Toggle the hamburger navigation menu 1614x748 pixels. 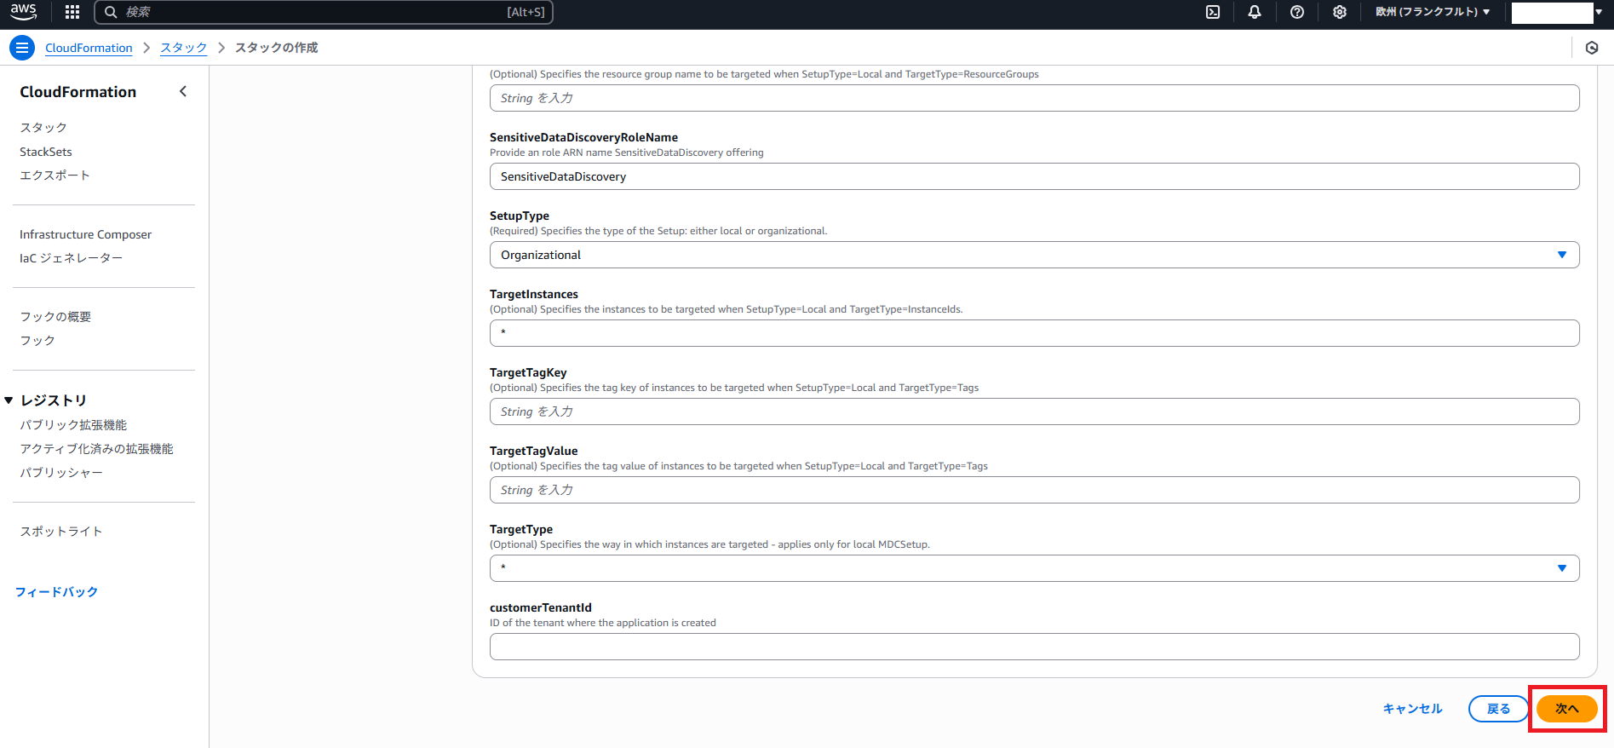click(22, 48)
